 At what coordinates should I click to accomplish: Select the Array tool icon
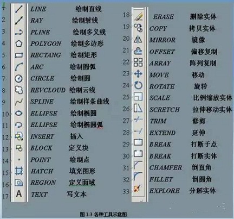pos(138,62)
